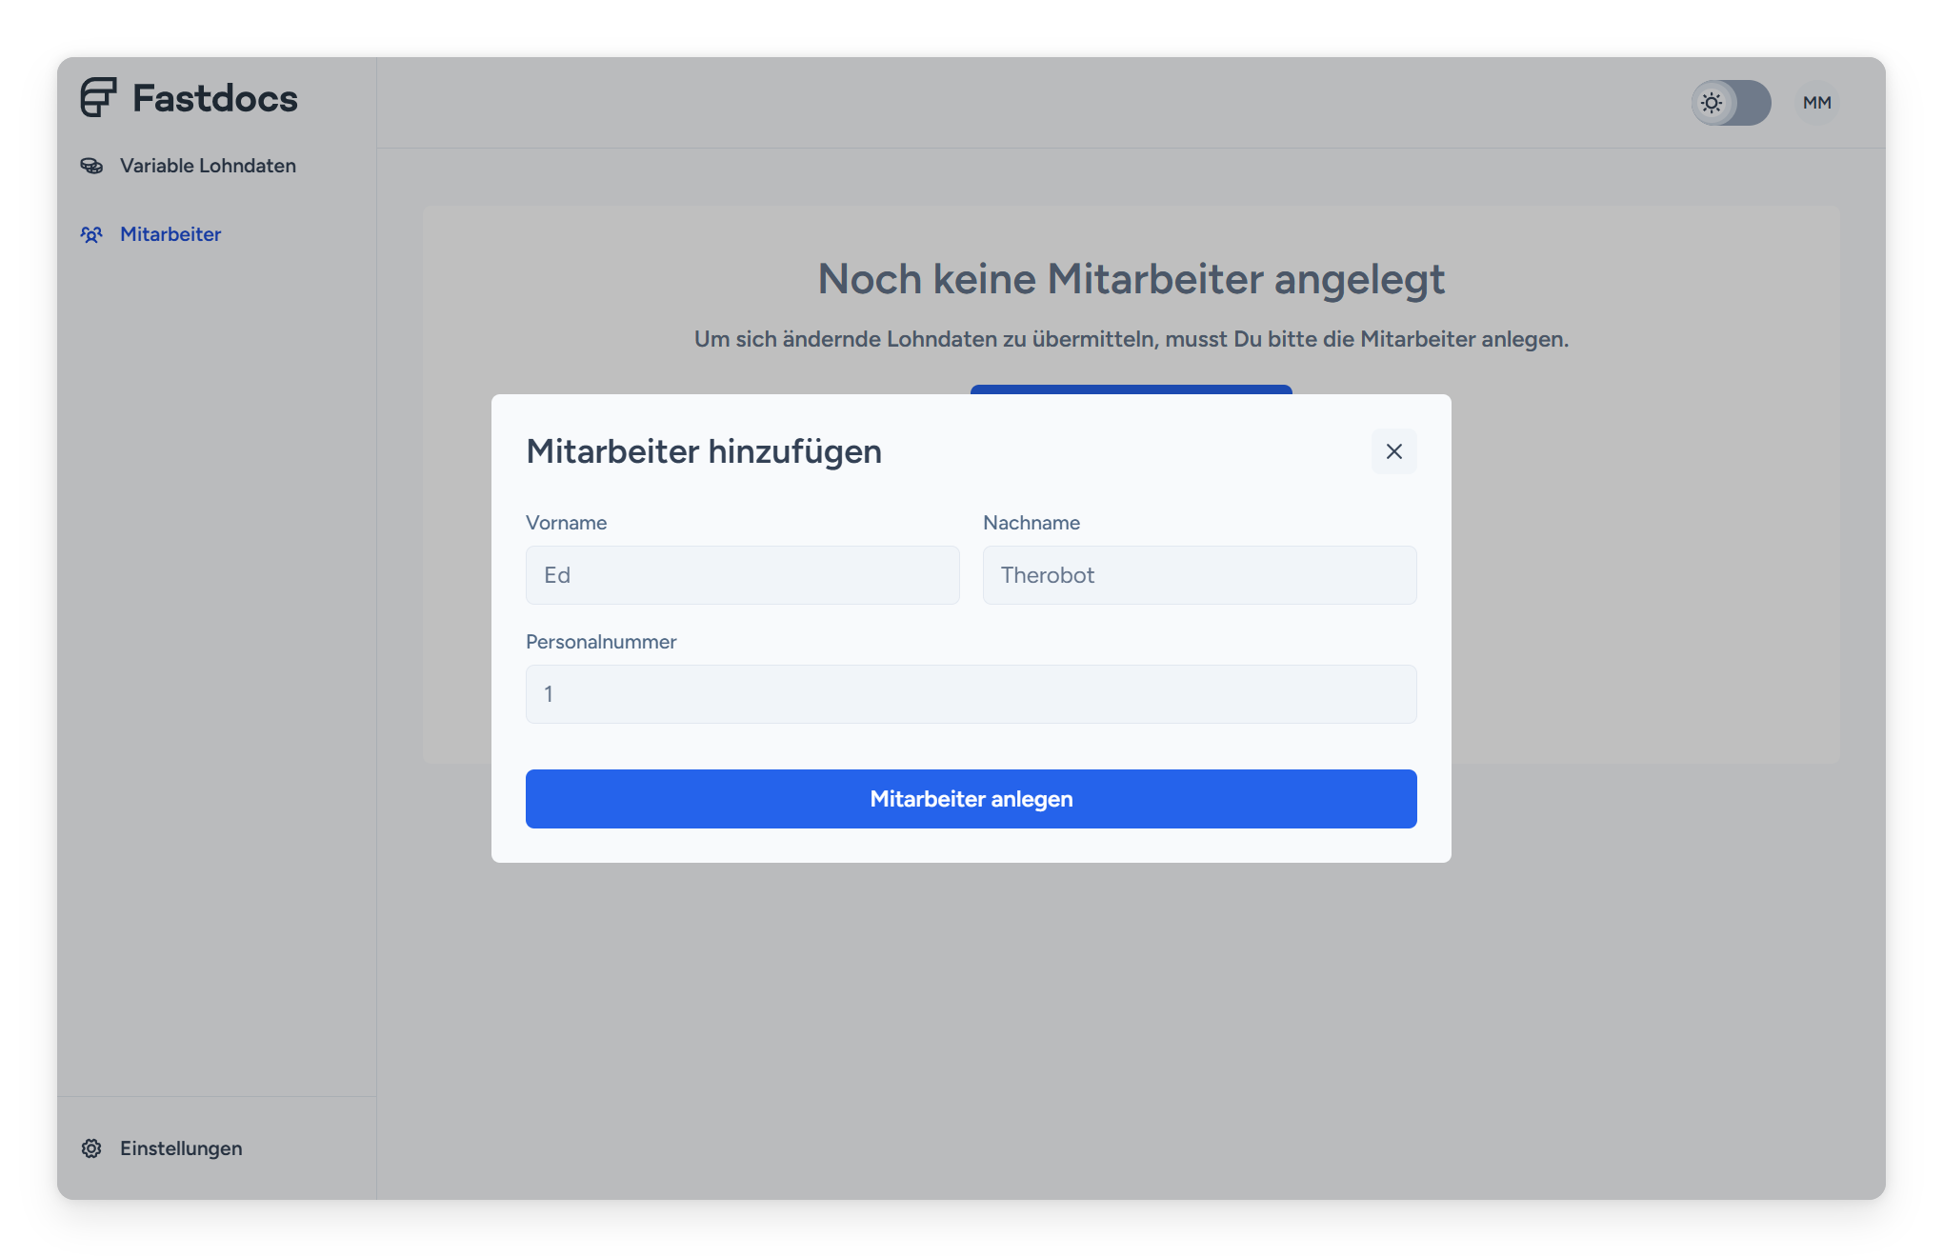
Task: Click the Vorname field label
Action: click(566, 523)
